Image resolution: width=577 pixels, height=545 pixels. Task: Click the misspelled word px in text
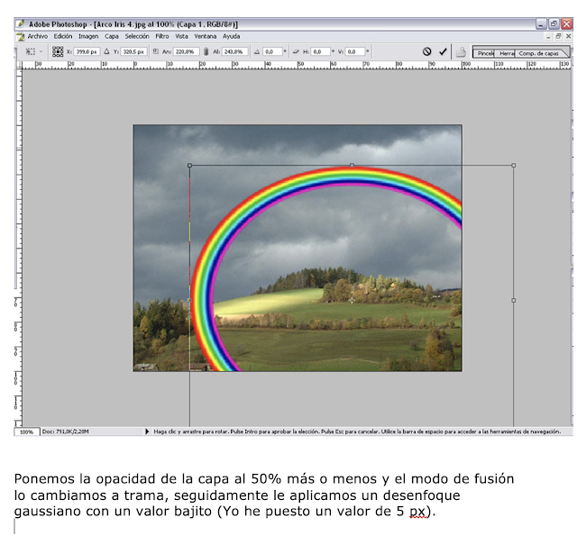[417, 511]
